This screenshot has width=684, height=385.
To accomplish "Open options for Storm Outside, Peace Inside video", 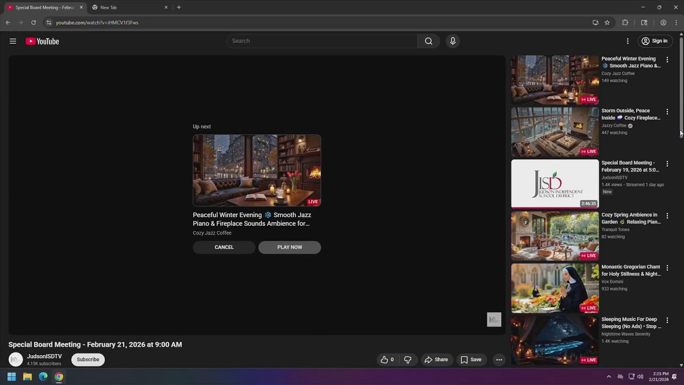I will coord(667,112).
